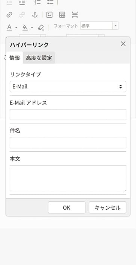Screen dimensions: 136x265
Task: Click the キャンセル button
Action: pos(108,207)
